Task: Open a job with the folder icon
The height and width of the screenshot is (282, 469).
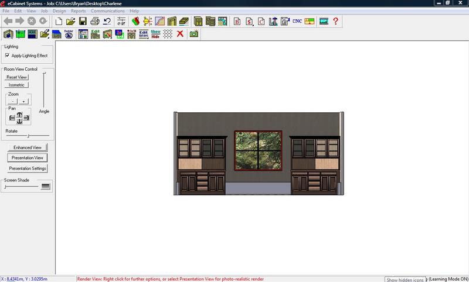Action: (70, 21)
